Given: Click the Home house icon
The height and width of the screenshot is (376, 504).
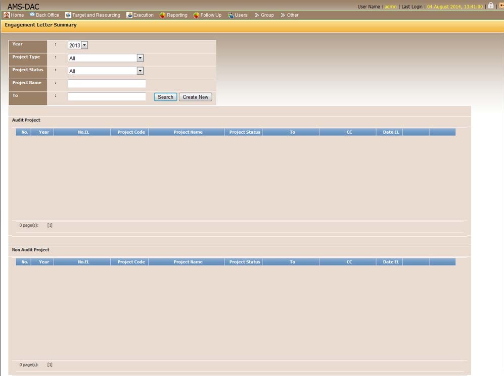Looking at the screenshot, I should [7, 15].
